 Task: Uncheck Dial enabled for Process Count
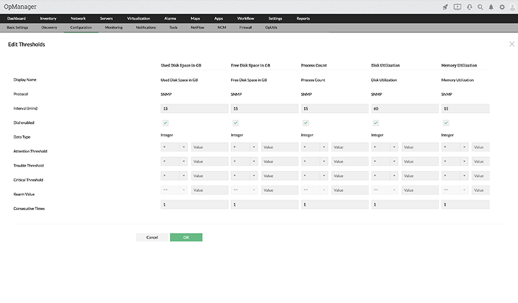click(x=306, y=123)
